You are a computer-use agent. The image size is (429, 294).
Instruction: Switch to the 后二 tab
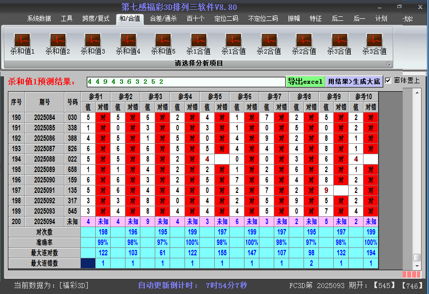click(x=337, y=19)
